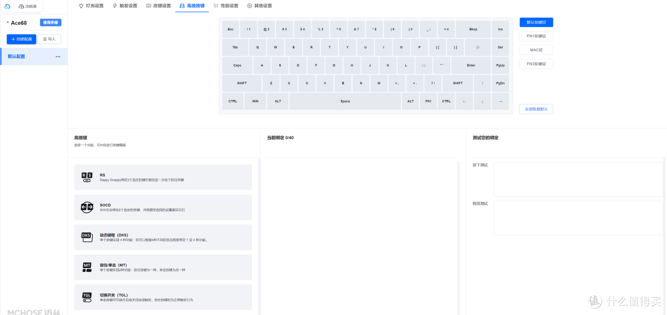
Task: Select the left arrow key
Action: tap(464, 101)
